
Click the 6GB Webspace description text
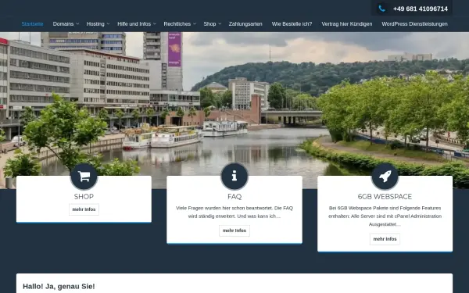click(385, 216)
